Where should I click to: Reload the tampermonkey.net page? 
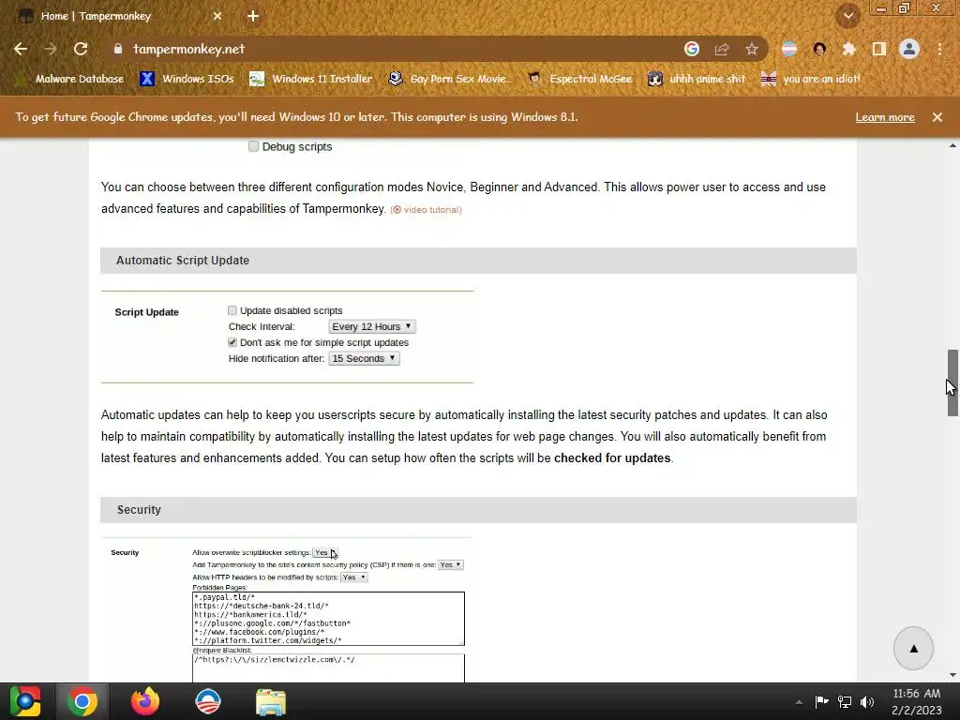(x=81, y=49)
